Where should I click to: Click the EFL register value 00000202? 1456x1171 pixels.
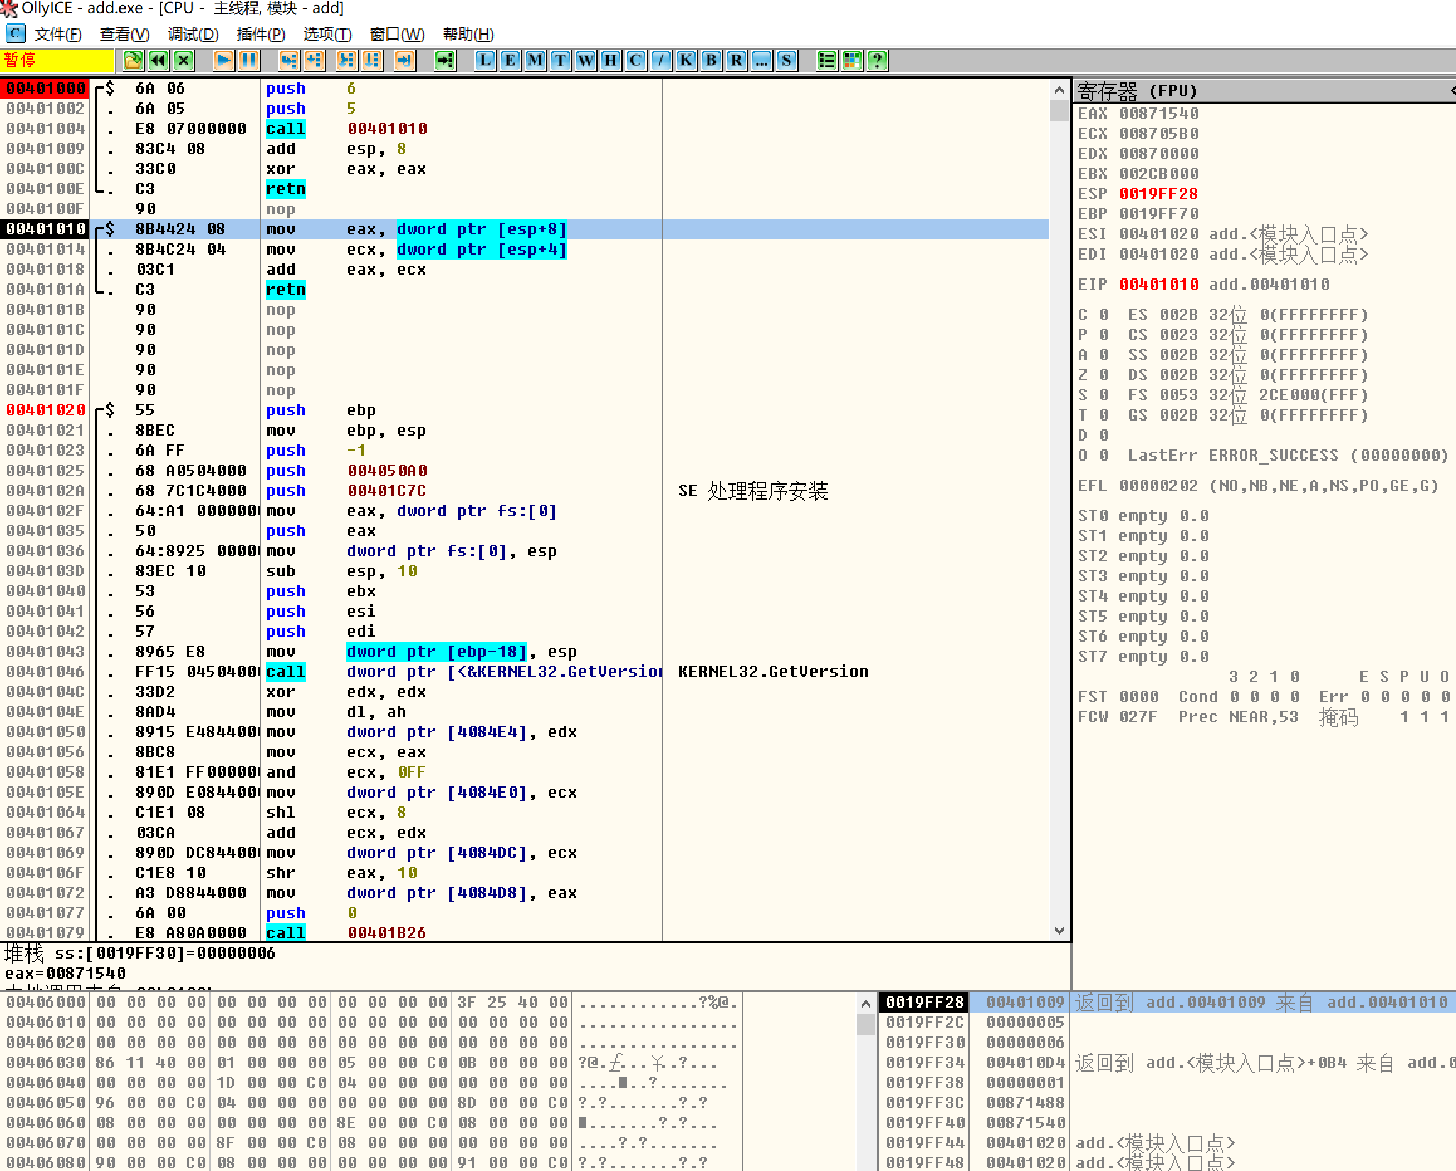1159,485
